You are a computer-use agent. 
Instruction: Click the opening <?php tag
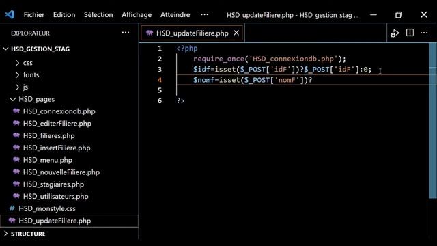[x=187, y=49]
